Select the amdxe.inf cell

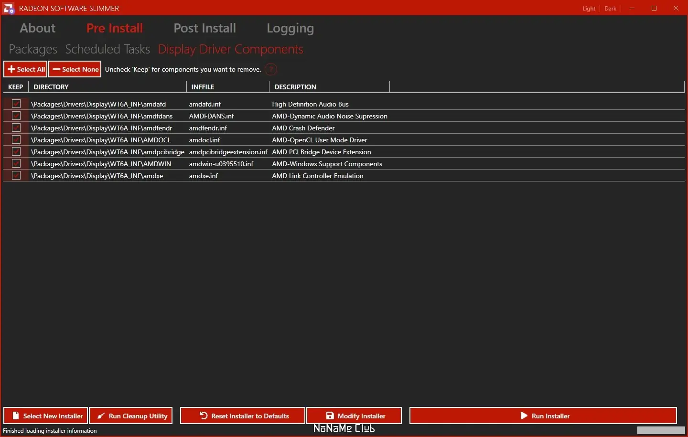tap(204, 176)
